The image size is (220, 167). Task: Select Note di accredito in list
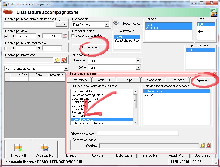(x=102, y=120)
